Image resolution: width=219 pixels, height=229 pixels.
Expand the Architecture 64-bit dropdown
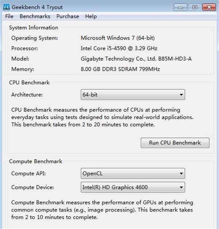point(132,95)
